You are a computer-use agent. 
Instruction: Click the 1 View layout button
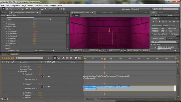145,50
